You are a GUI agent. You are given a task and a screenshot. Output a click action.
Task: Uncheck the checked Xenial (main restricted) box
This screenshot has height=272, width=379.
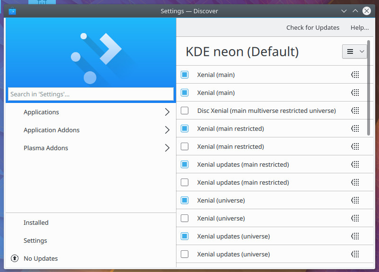[185, 128]
